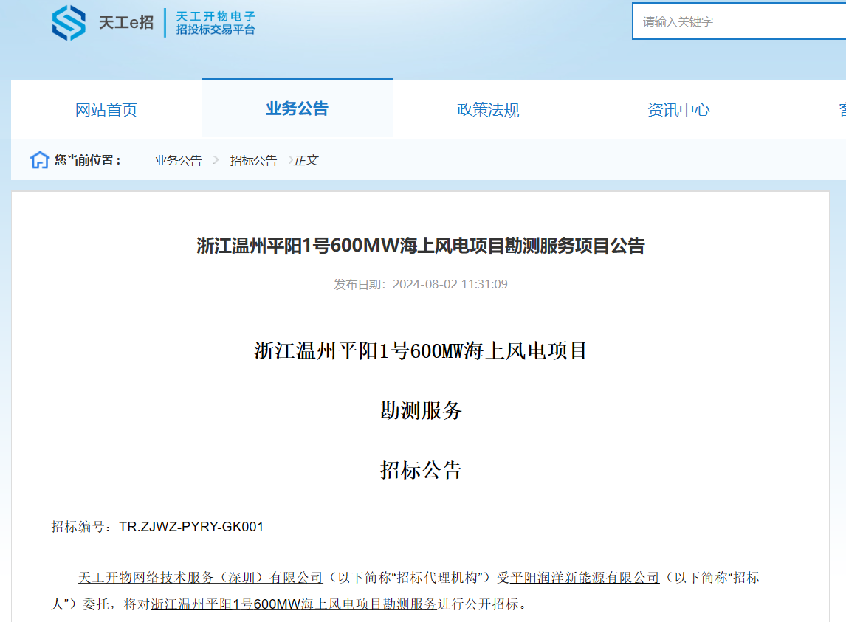Click the home icon in the breadcrumb

39,160
